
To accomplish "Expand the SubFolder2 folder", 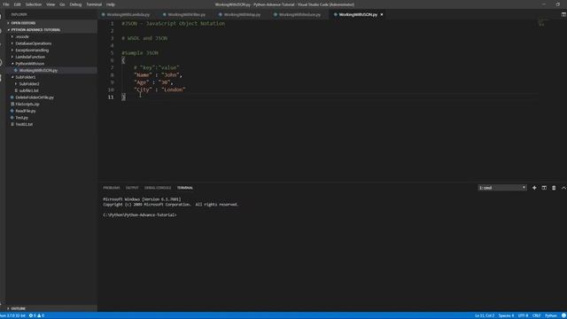I will click(x=29, y=84).
